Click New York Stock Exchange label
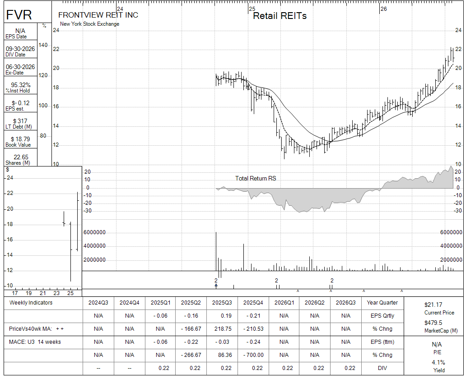The image size is (466, 379). 89,24
